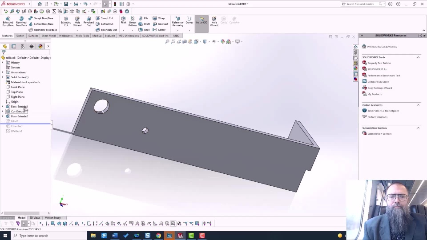Image resolution: width=427 pixels, height=240 pixels.
Task: Select the Intersect tool
Action: click(x=161, y=24)
